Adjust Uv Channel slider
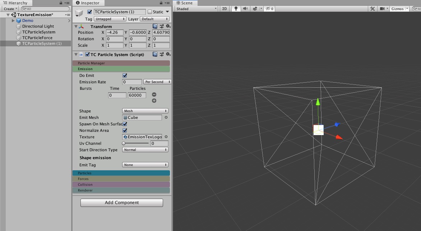 coord(136,143)
